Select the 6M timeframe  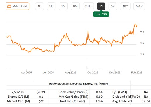click(x=75, y=6)
